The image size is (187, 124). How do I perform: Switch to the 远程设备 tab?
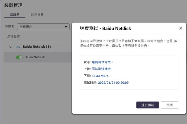click(x=37, y=15)
